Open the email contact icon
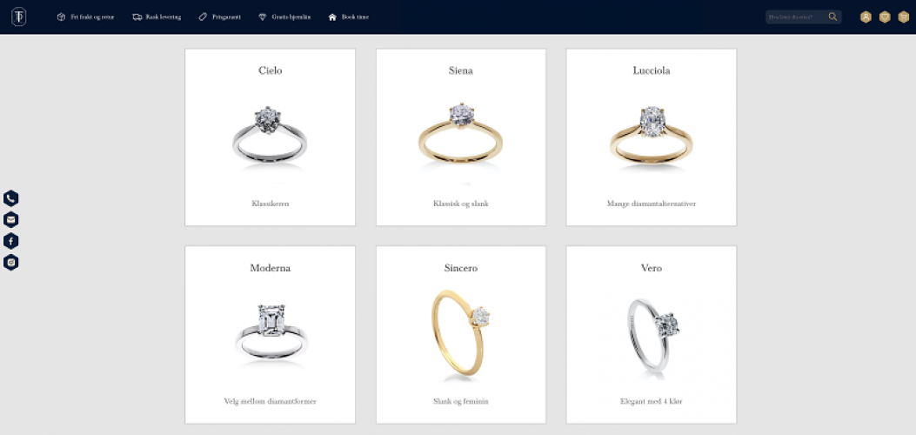The image size is (916, 435). [x=11, y=219]
